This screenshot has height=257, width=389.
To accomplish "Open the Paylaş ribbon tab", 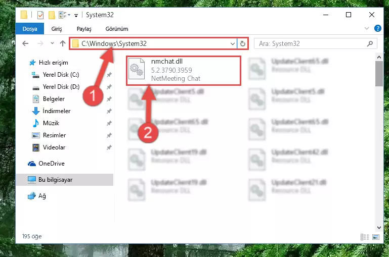I will tap(84, 29).
